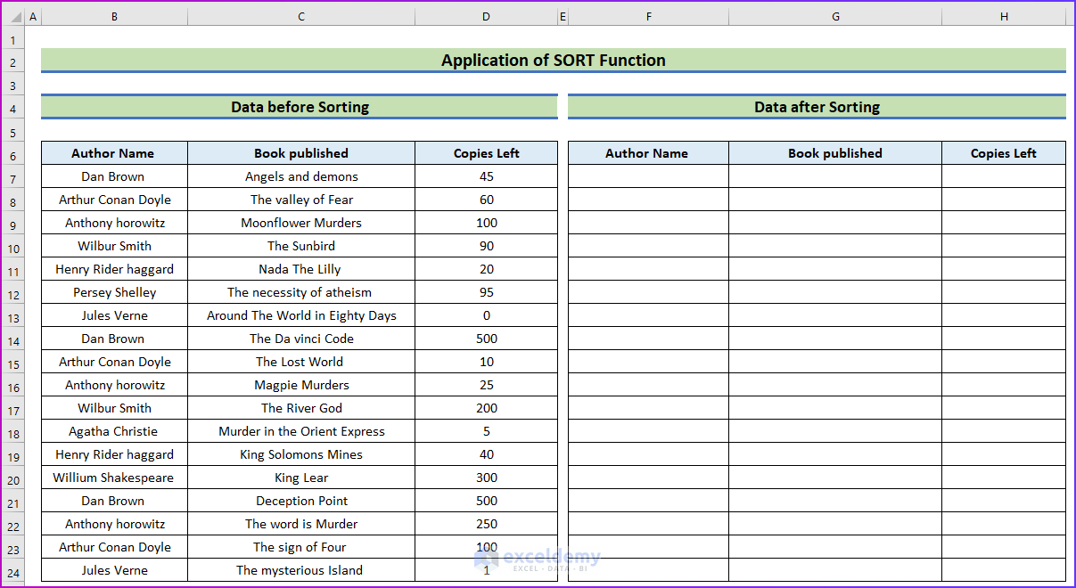Click the 'Author Name' header in column F
Image resolution: width=1076 pixels, height=588 pixels.
click(x=648, y=153)
